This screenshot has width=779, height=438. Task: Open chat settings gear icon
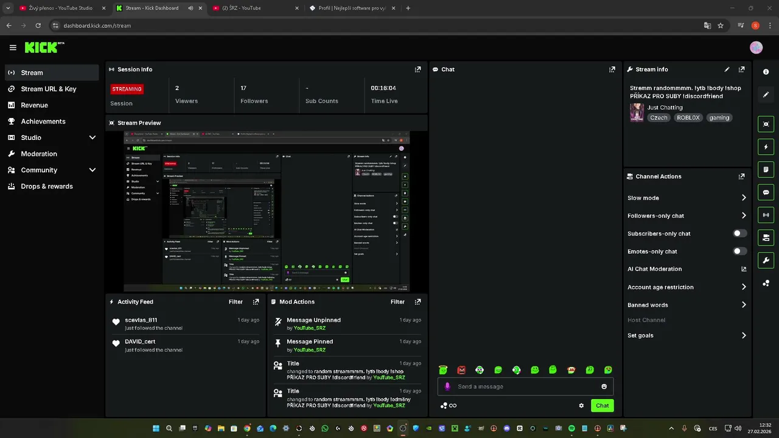click(581, 406)
